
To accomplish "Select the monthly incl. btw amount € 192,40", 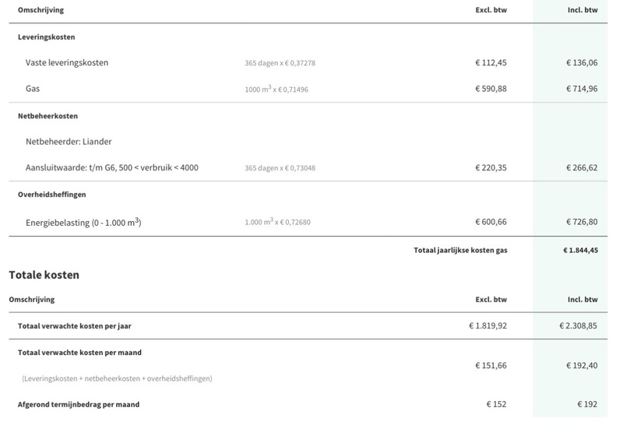I will tap(582, 365).
